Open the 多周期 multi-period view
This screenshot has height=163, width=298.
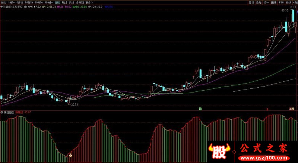(x=80, y=3)
